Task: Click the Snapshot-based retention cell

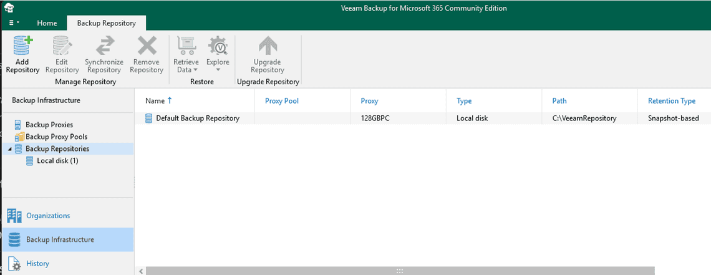Action: pyautogui.click(x=674, y=118)
